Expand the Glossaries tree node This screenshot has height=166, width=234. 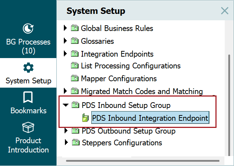click(65, 41)
